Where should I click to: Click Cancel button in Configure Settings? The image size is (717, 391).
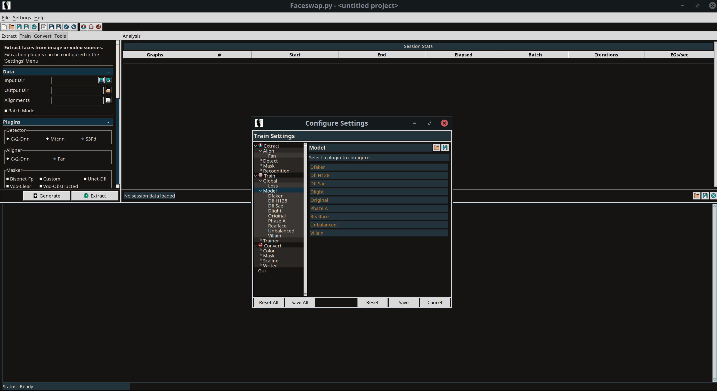pyautogui.click(x=434, y=302)
